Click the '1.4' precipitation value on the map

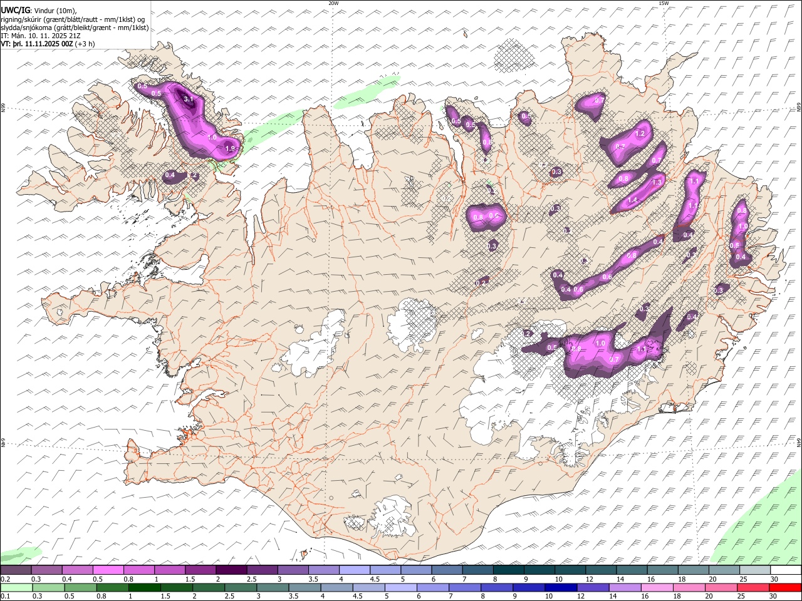click(x=633, y=200)
